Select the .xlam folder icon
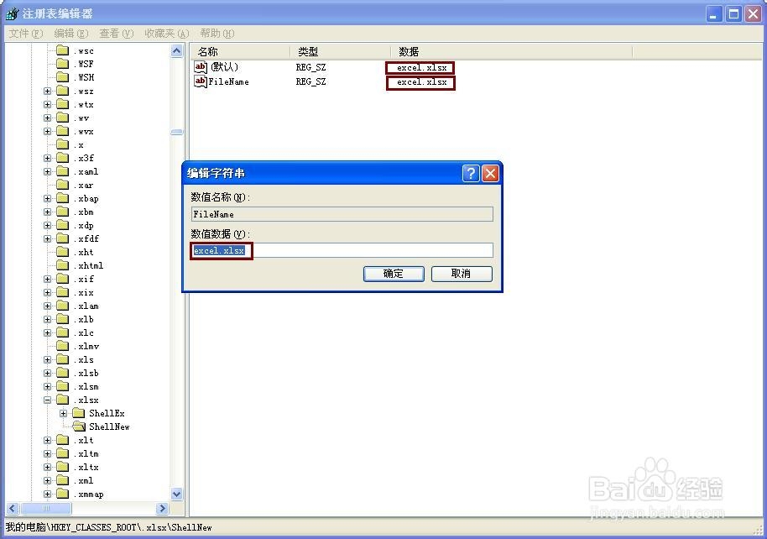Viewport: 767px width, 539px height. 63,306
